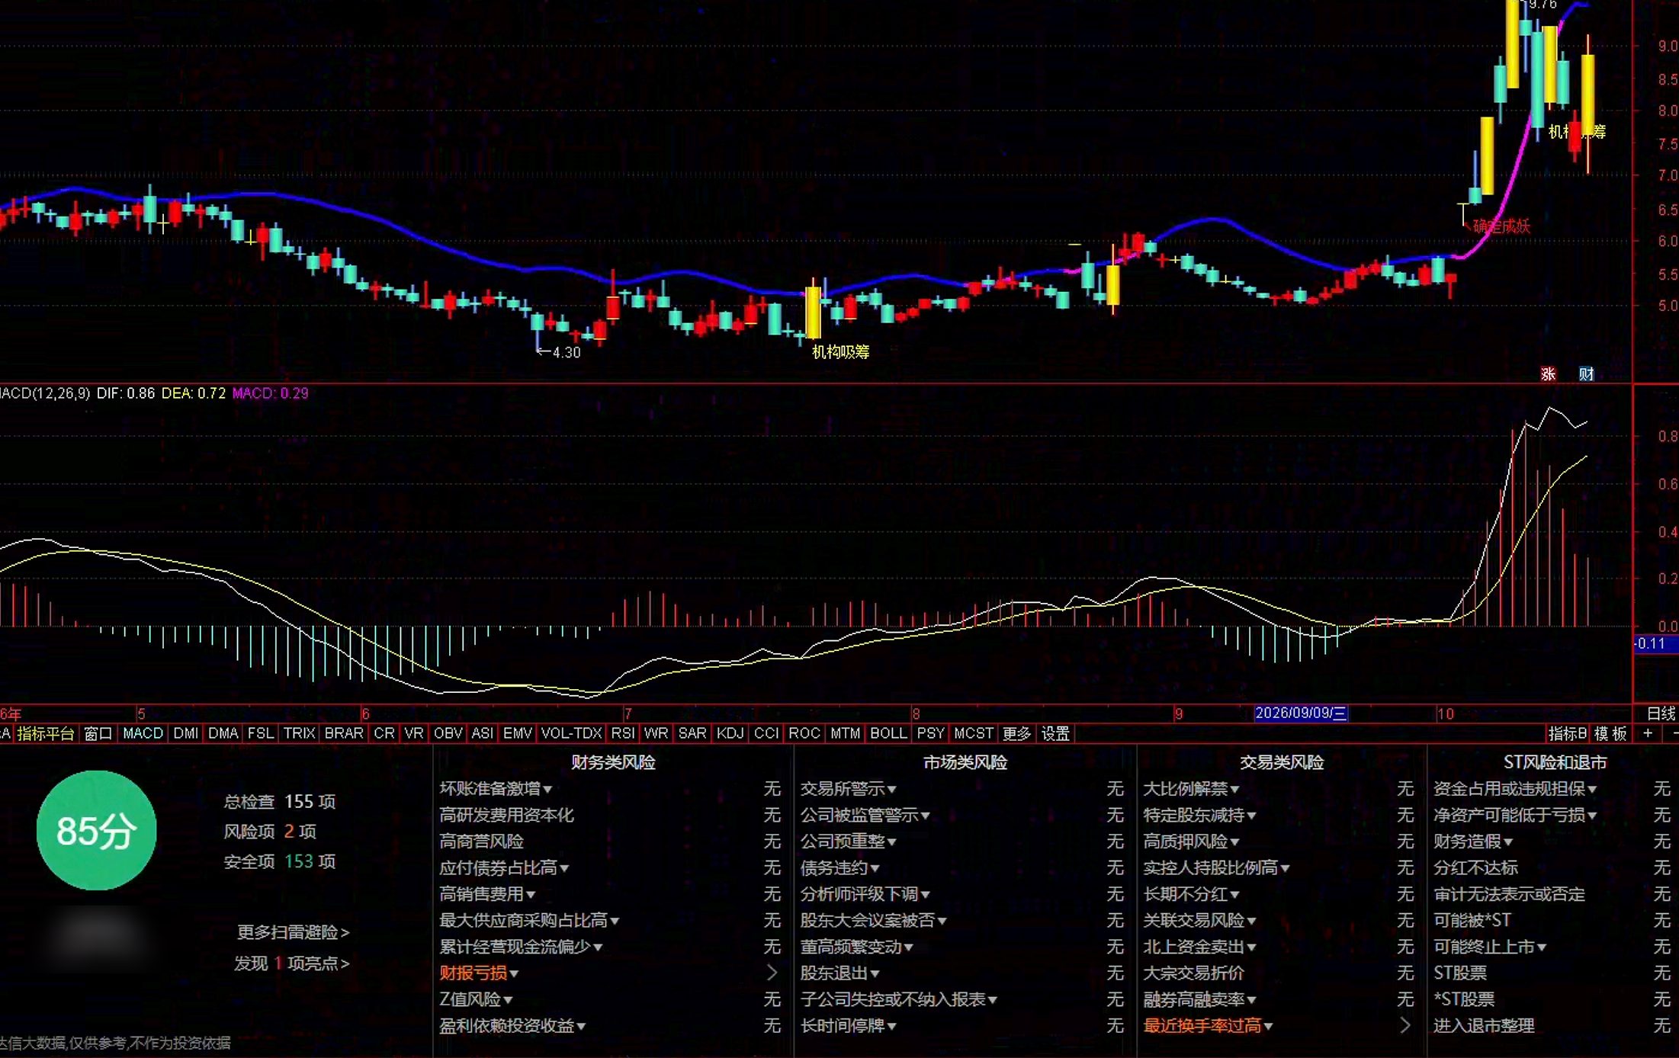This screenshot has width=1679, height=1058.
Task: Click the 指标平台 button
Action: [x=45, y=733]
